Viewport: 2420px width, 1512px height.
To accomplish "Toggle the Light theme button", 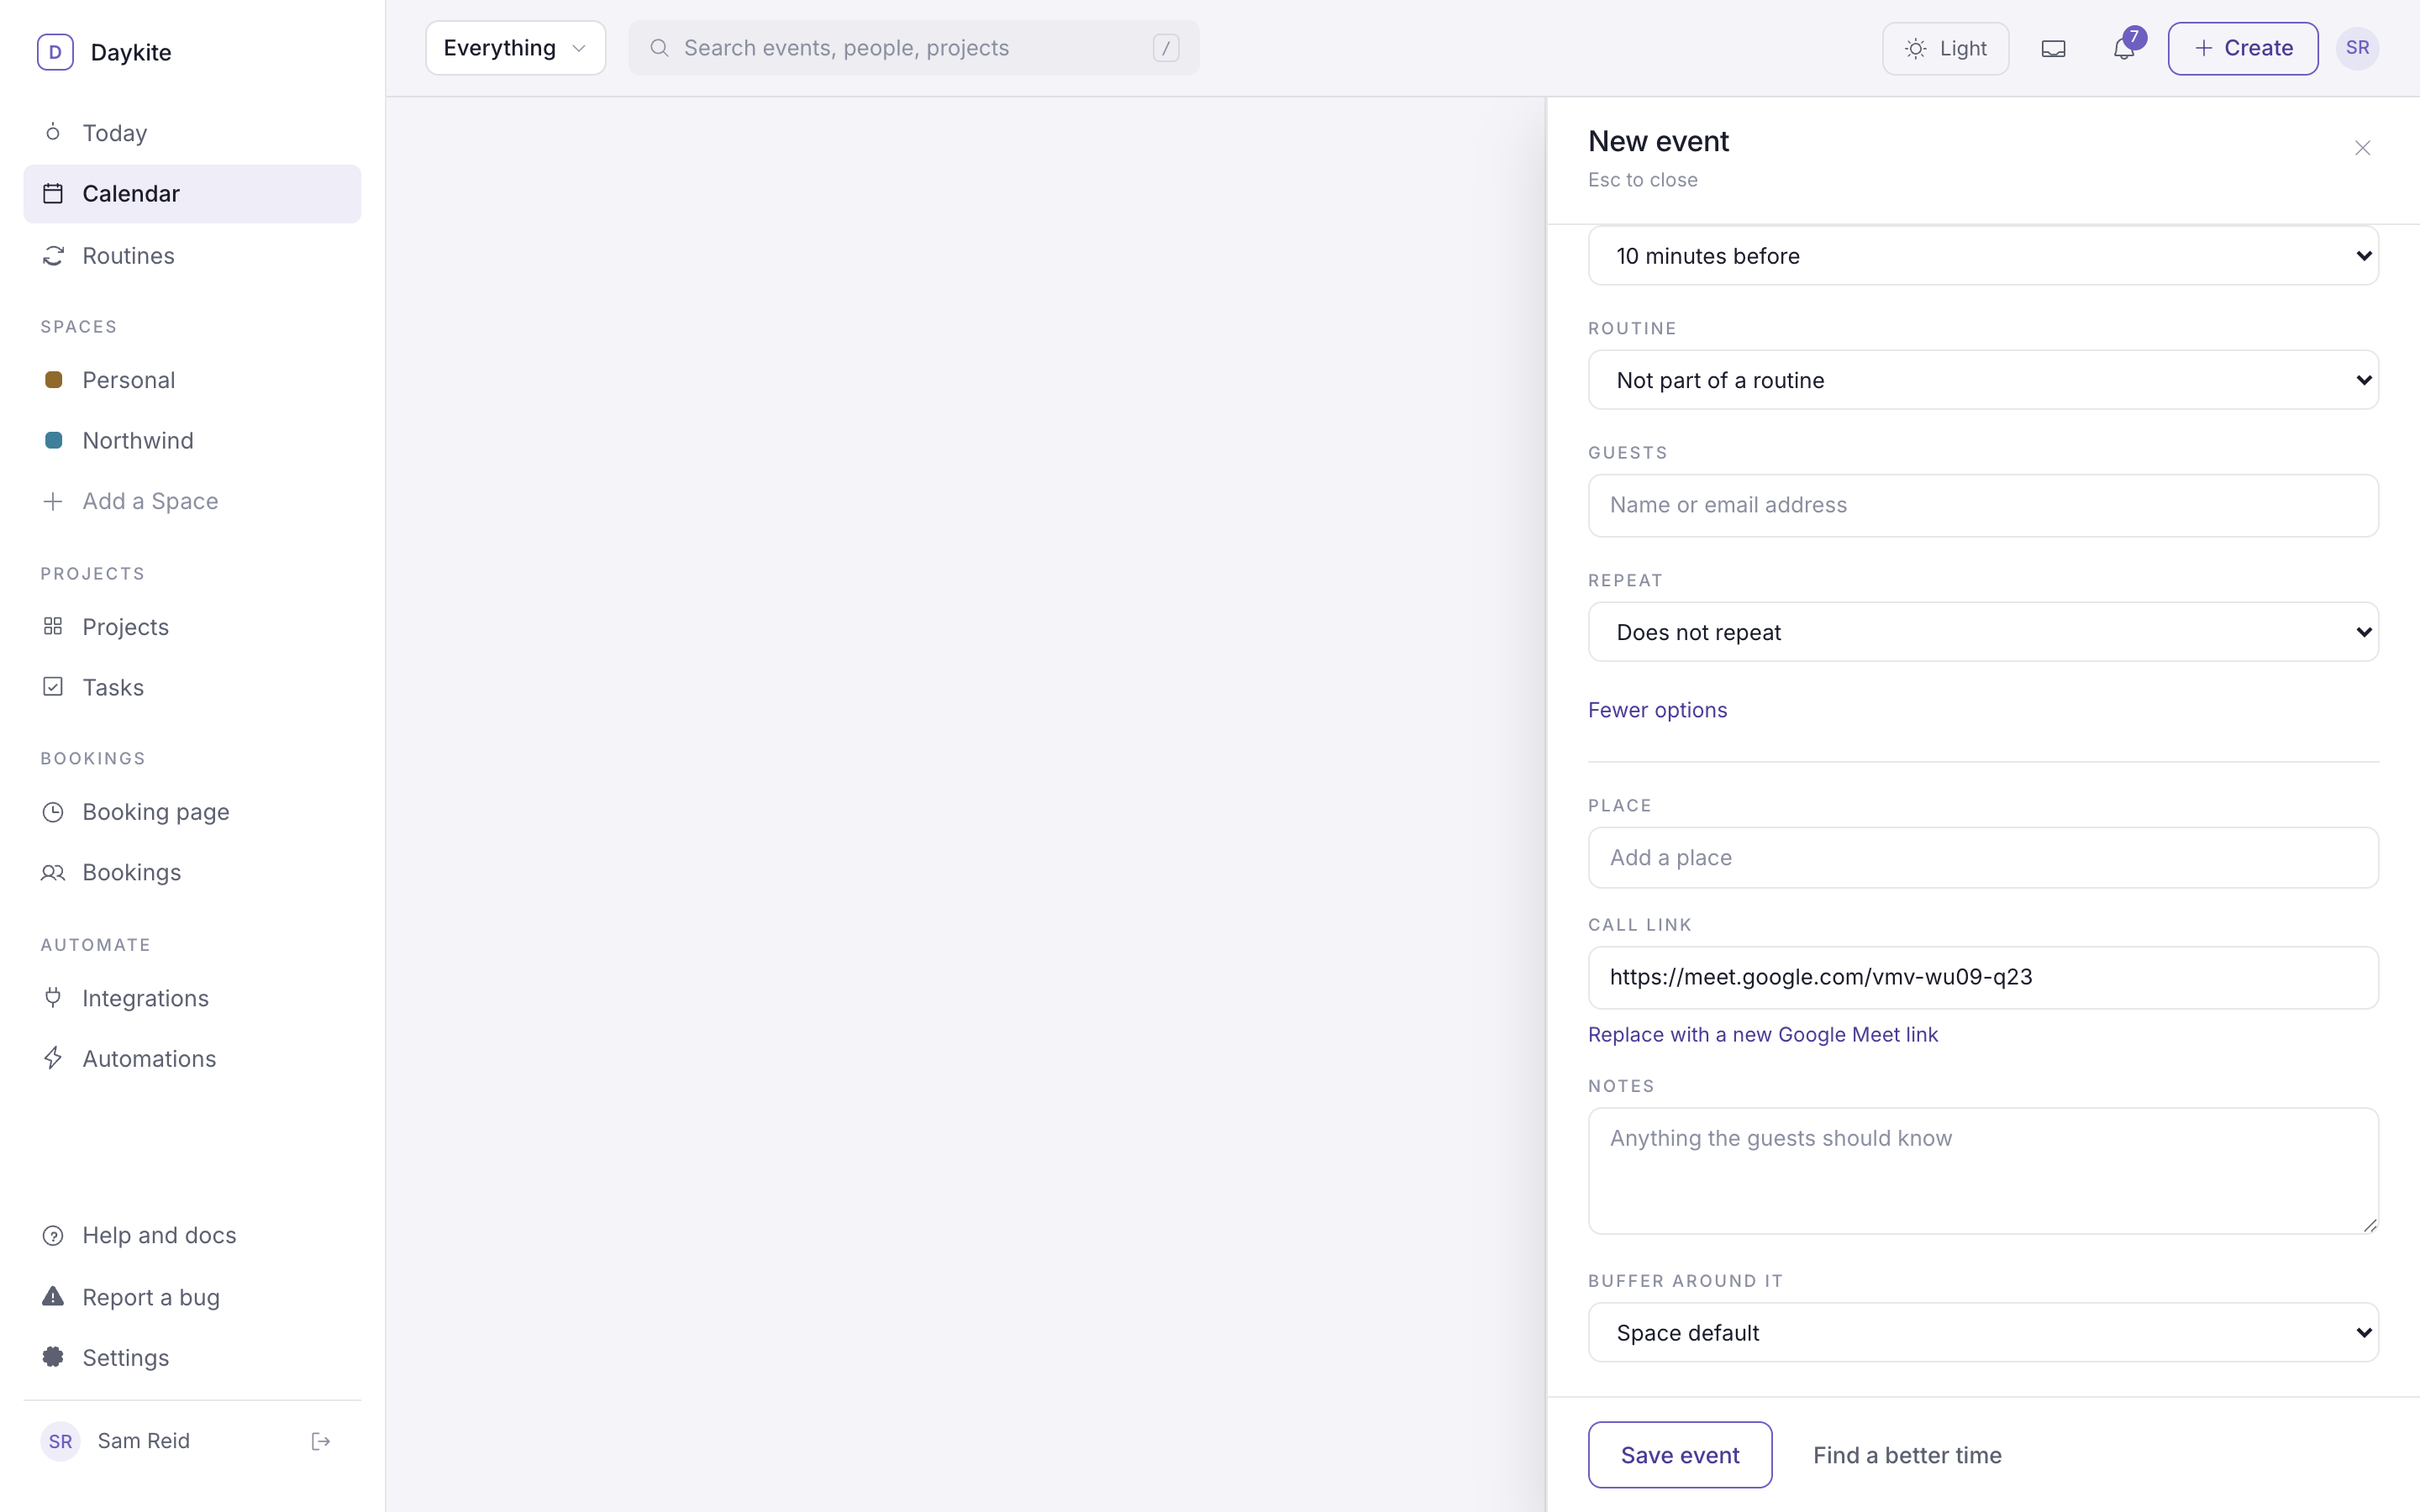I will 1945,48.
